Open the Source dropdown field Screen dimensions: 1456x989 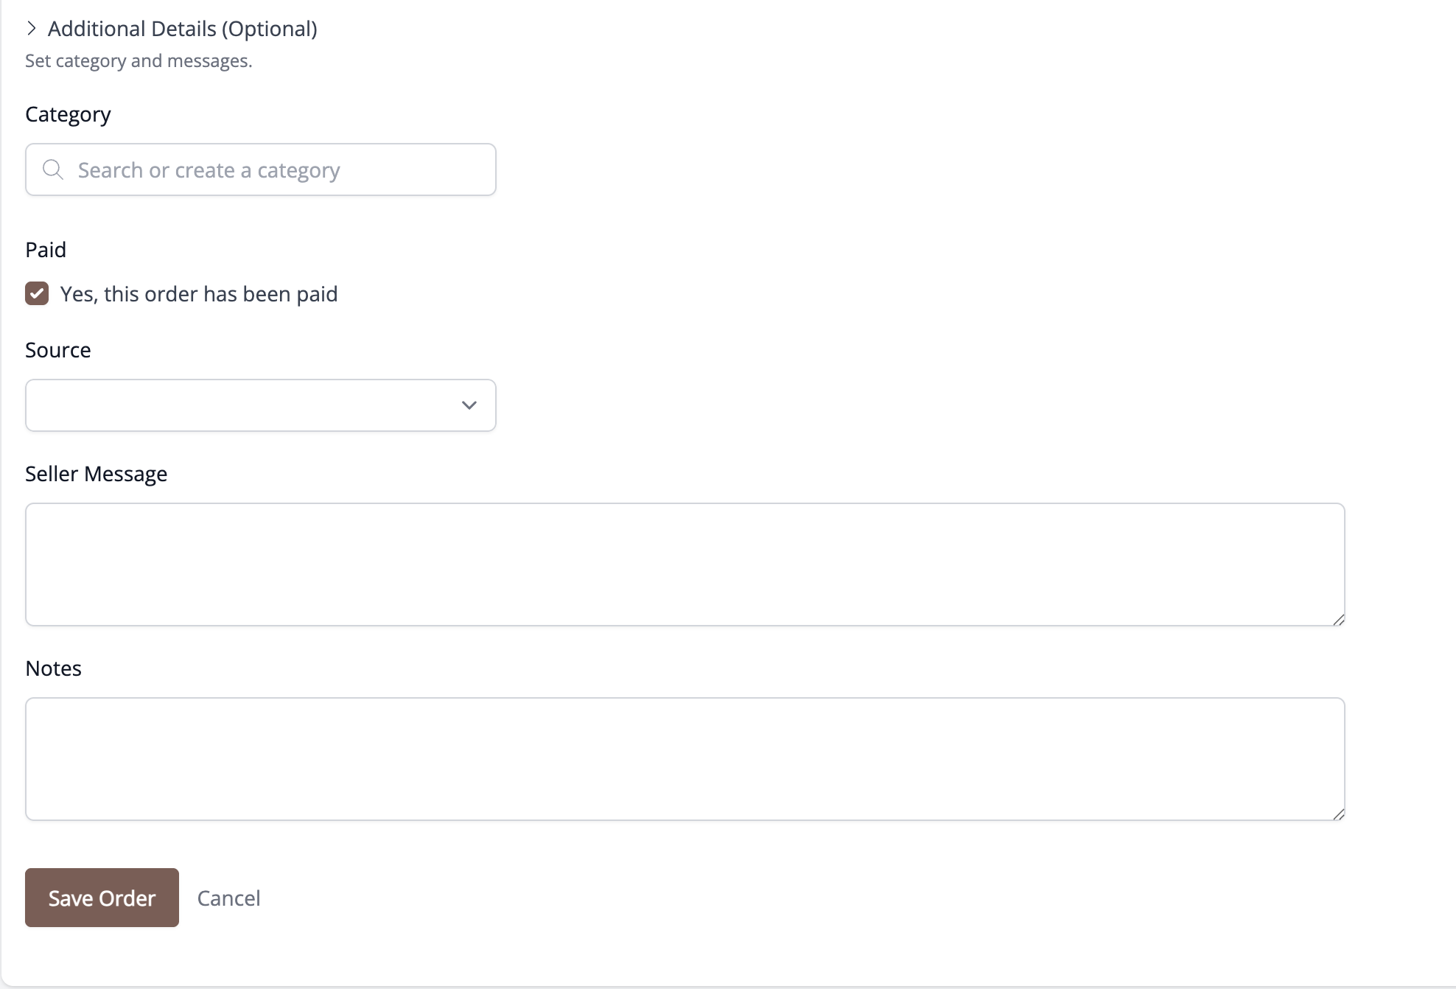click(261, 405)
